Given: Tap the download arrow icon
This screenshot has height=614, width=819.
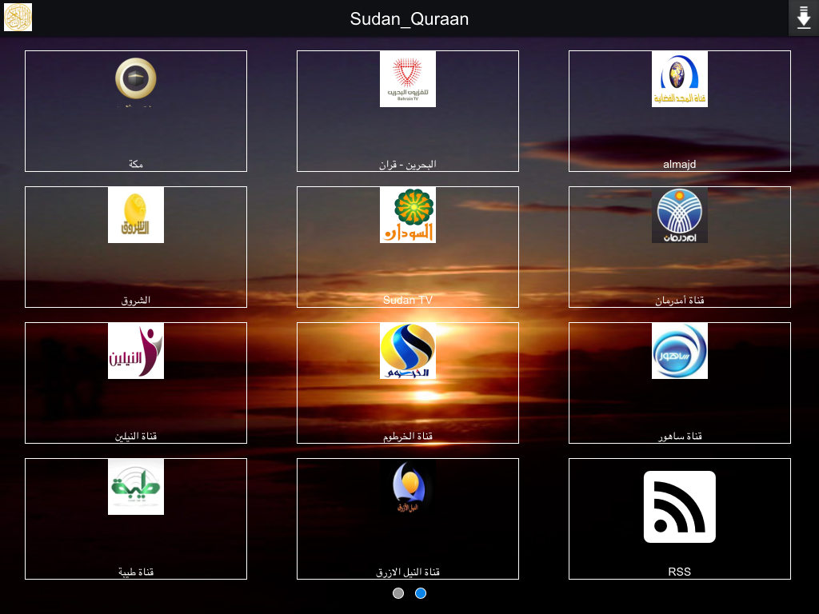Looking at the screenshot, I should coord(803,18).
